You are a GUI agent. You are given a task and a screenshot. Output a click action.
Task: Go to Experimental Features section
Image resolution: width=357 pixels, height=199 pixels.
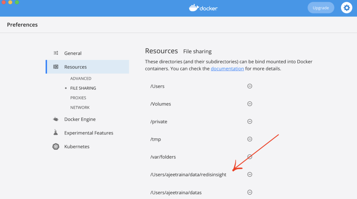pyautogui.click(x=89, y=133)
